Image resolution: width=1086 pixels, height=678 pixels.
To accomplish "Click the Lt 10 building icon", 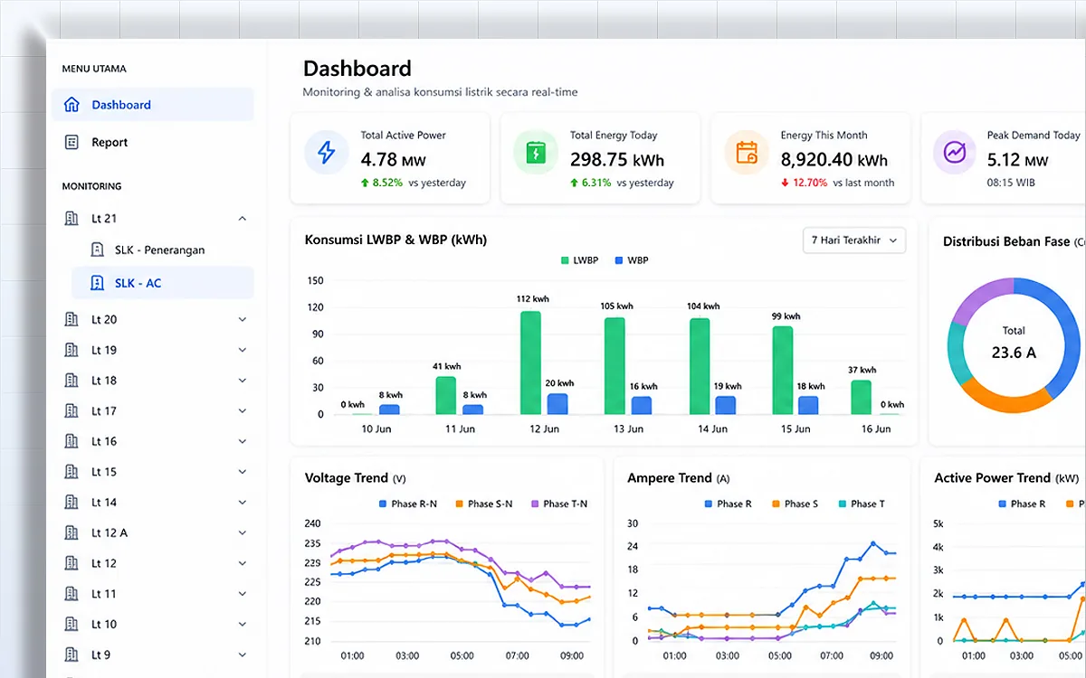I will point(72,624).
